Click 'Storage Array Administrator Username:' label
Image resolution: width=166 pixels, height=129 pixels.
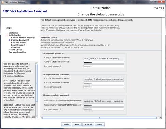tap(63, 101)
